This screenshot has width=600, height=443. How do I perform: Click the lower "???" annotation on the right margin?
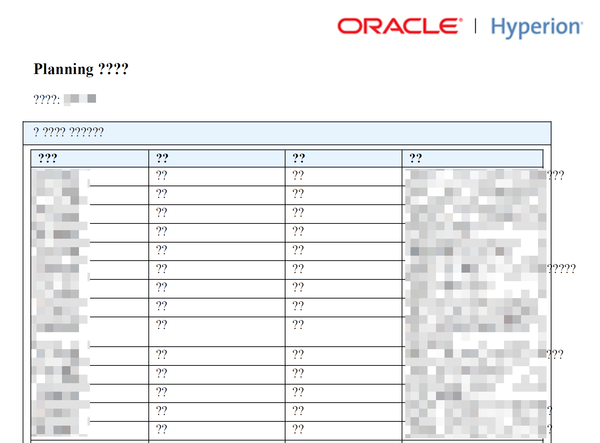pos(555,353)
